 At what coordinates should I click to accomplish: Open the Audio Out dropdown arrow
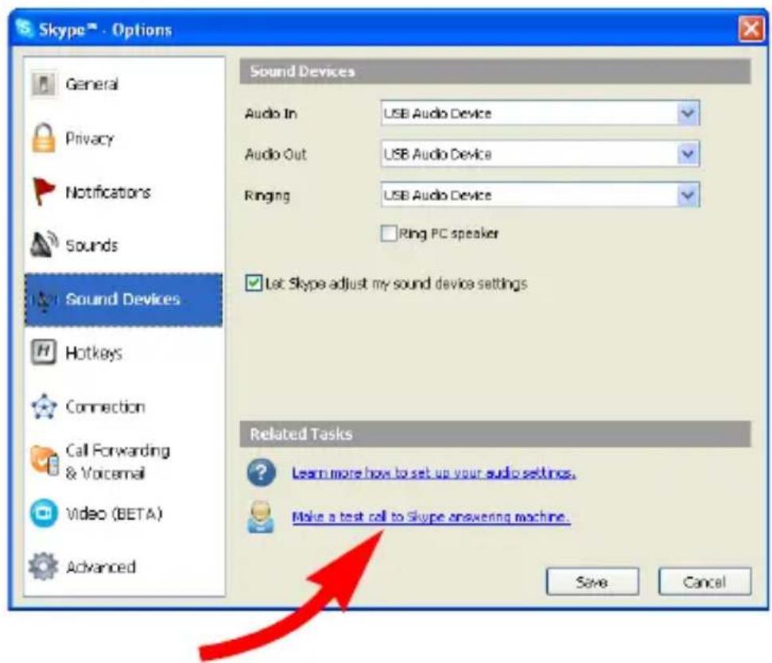pos(688,154)
